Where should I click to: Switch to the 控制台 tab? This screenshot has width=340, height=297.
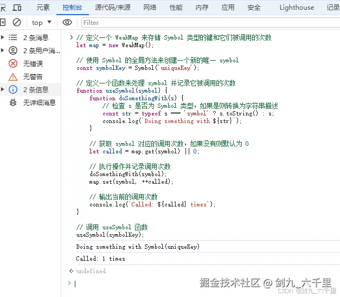pos(73,8)
